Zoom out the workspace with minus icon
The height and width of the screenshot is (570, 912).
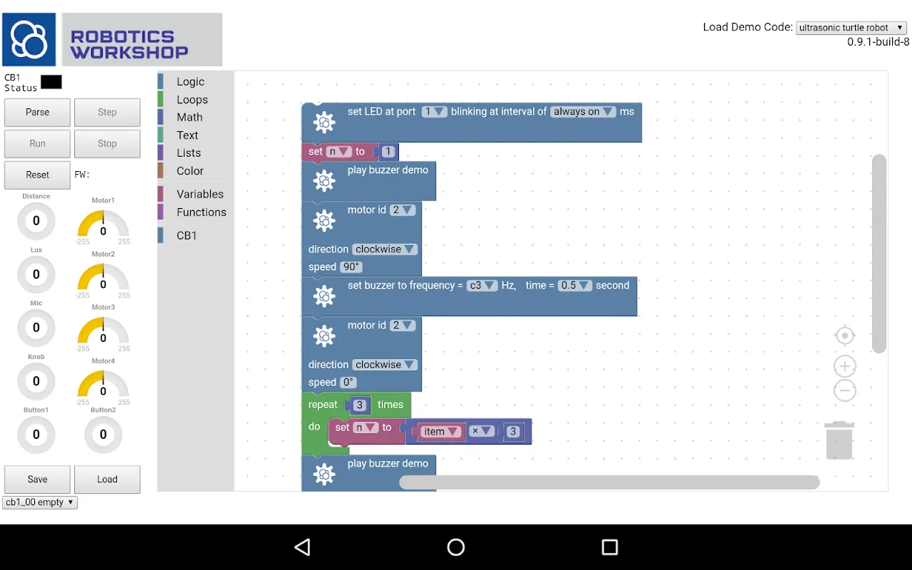[845, 390]
